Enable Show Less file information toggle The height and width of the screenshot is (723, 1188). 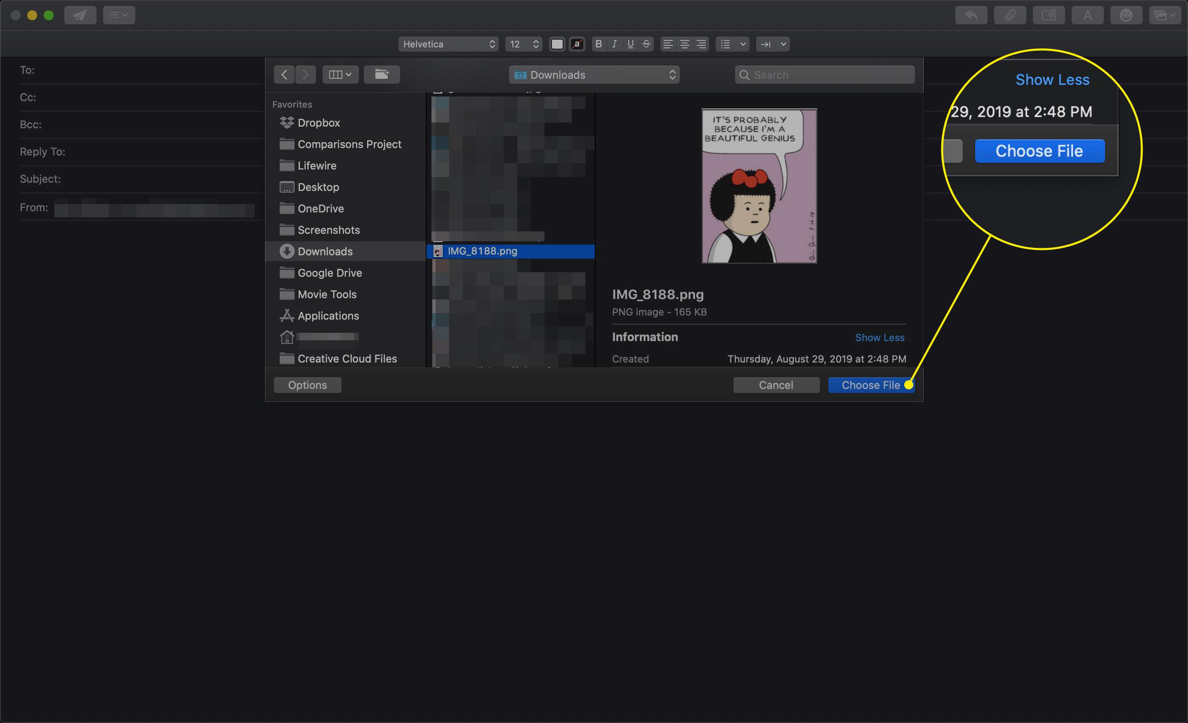pos(880,338)
